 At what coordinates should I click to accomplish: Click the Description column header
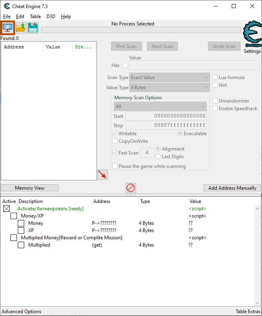point(54,201)
